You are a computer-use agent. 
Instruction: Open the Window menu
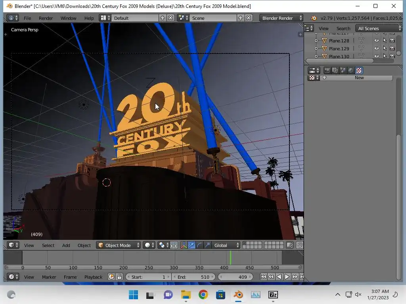click(68, 18)
